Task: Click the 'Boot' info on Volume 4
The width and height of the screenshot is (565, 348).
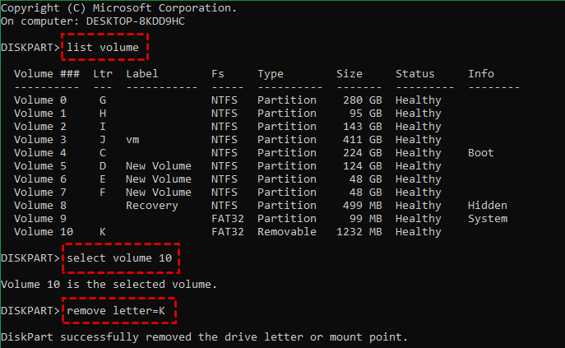Action: pos(481,153)
